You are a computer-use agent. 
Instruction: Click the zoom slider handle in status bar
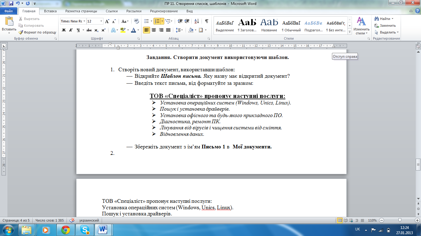click(400, 220)
